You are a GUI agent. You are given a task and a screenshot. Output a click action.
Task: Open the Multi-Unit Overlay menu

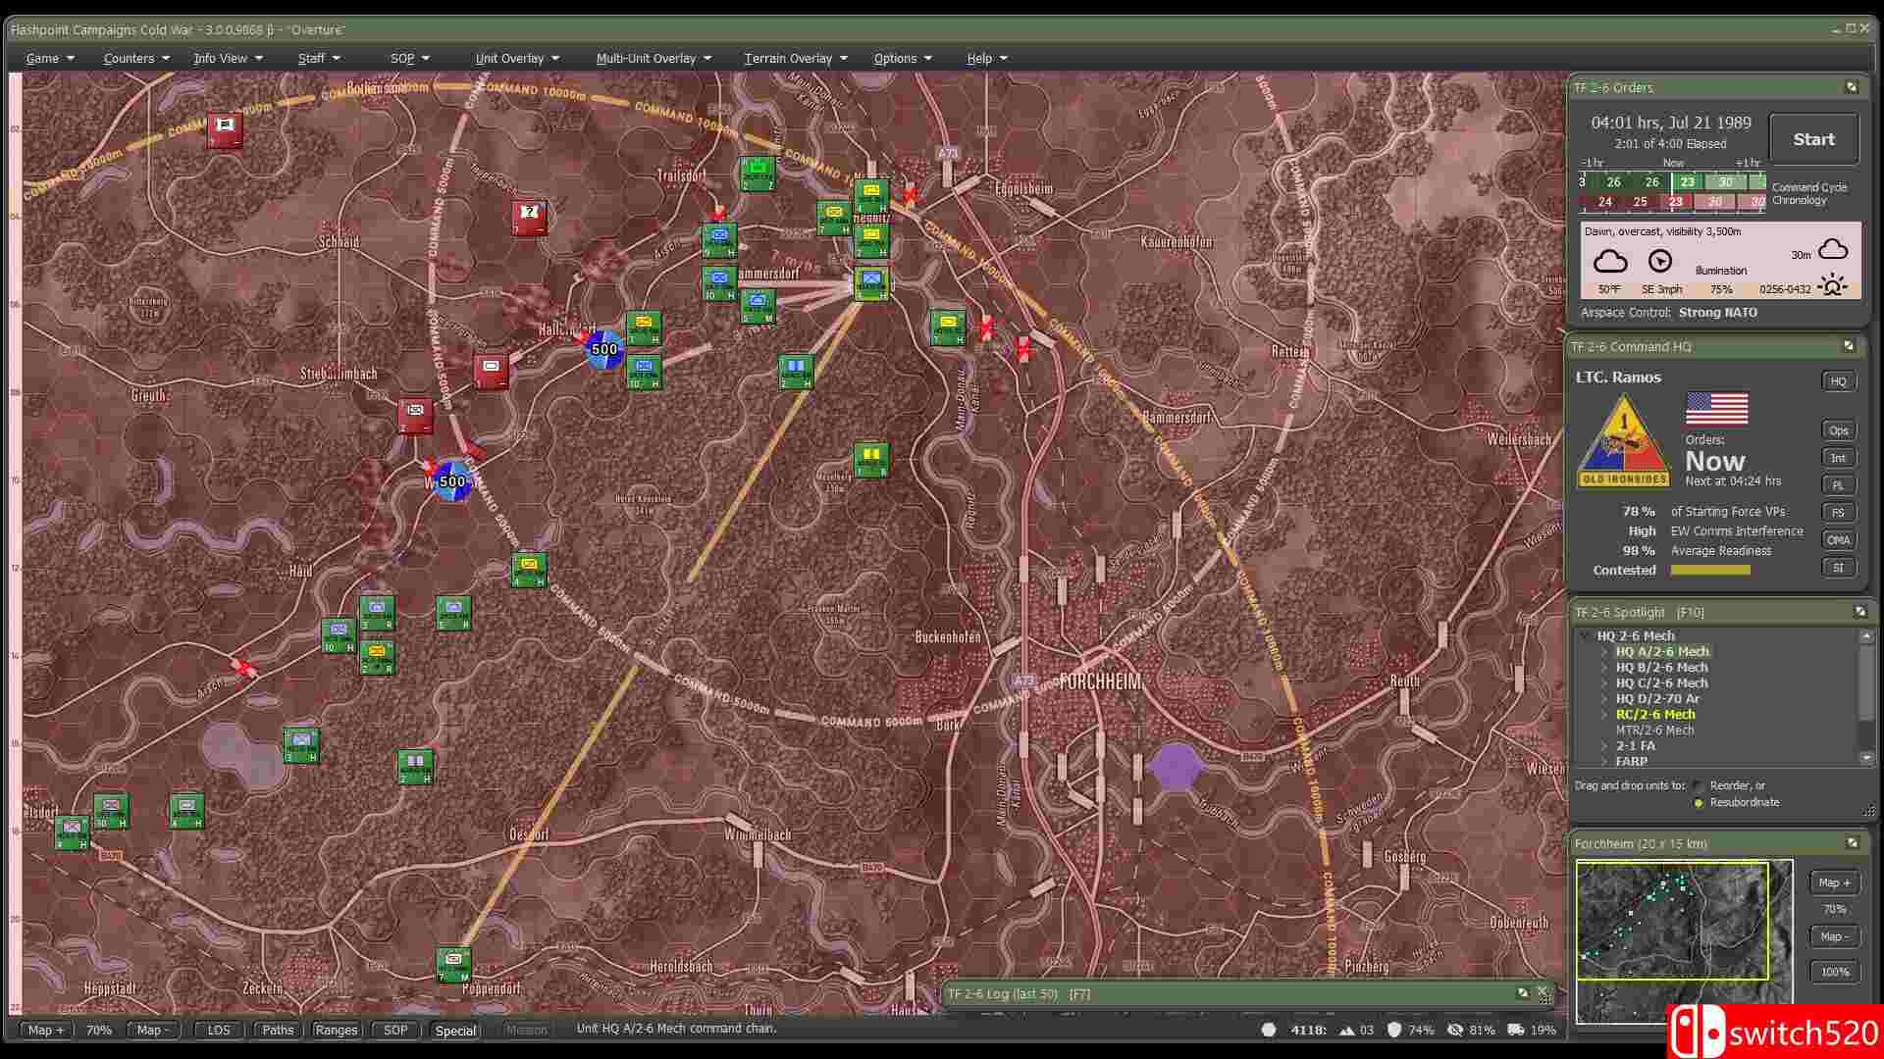click(x=647, y=58)
